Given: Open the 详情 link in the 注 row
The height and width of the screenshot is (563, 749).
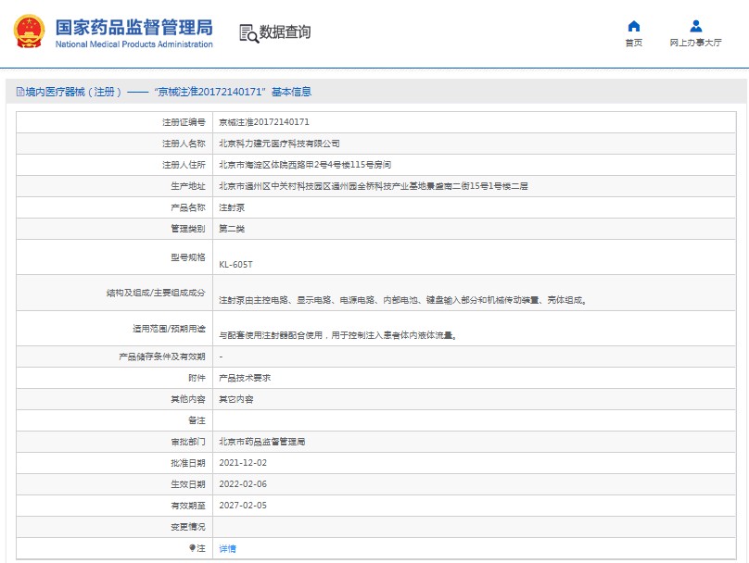Looking at the screenshot, I should (227, 549).
